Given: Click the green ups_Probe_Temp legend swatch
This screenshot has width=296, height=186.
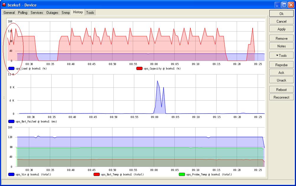Looking at the screenshot, I should point(182,175).
